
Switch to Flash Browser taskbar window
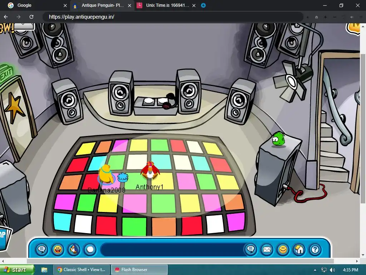pos(139,270)
